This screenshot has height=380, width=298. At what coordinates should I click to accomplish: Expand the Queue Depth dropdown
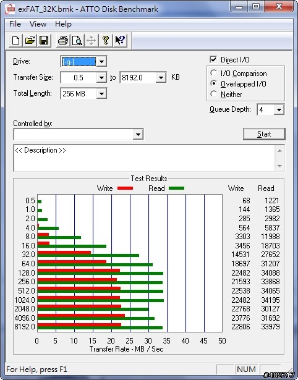point(279,110)
